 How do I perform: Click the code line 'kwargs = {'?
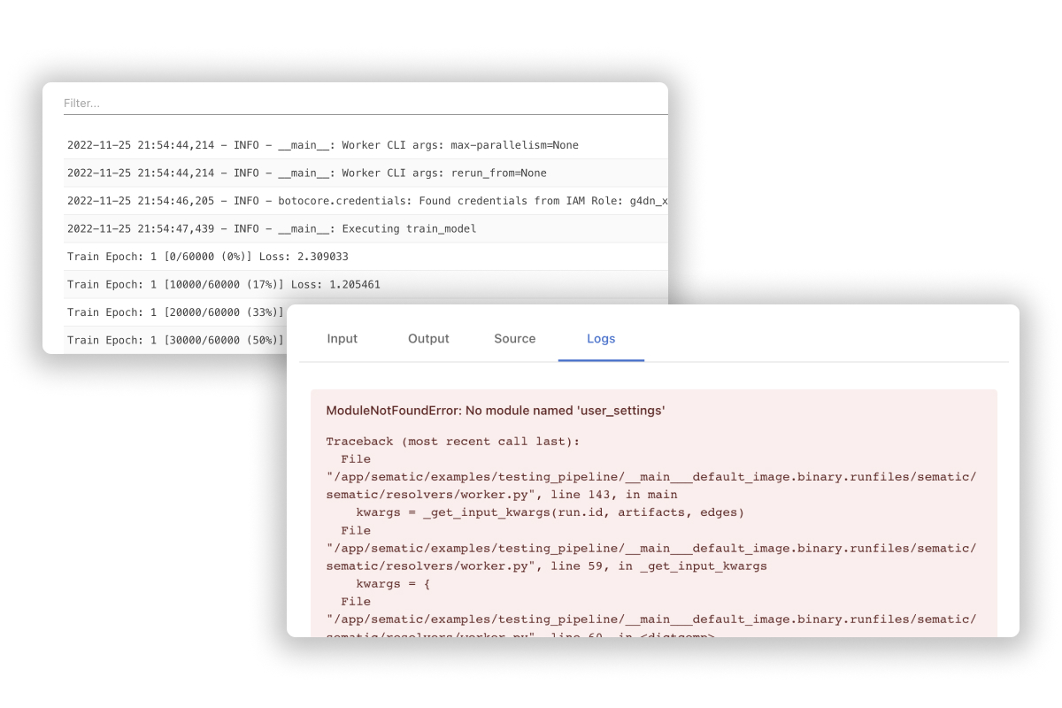pos(394,583)
